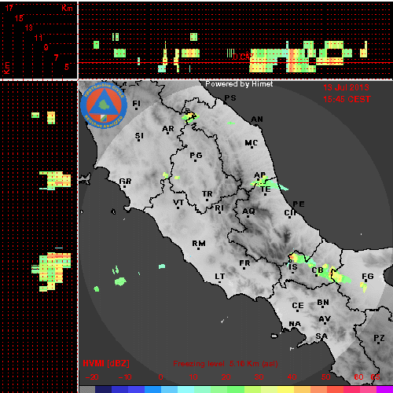Click the PG city label on map
Screen dimensions: 393x393
coord(196,156)
